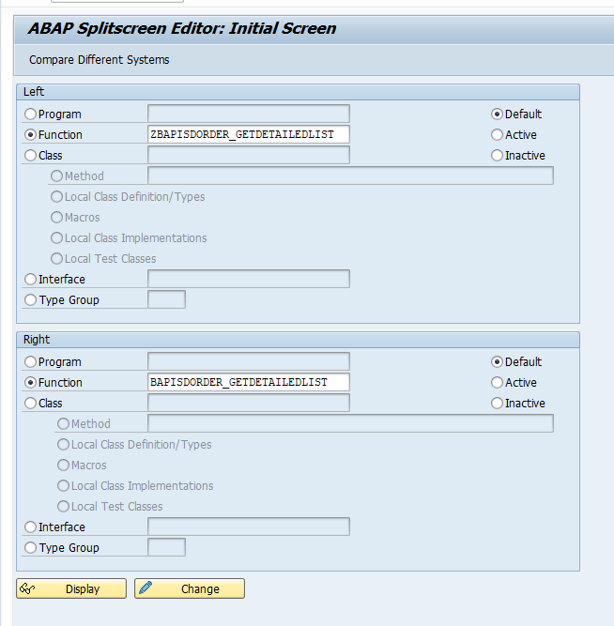Click the Change button with pencil icon
Viewport: 614px width, 626px height.
[190, 588]
